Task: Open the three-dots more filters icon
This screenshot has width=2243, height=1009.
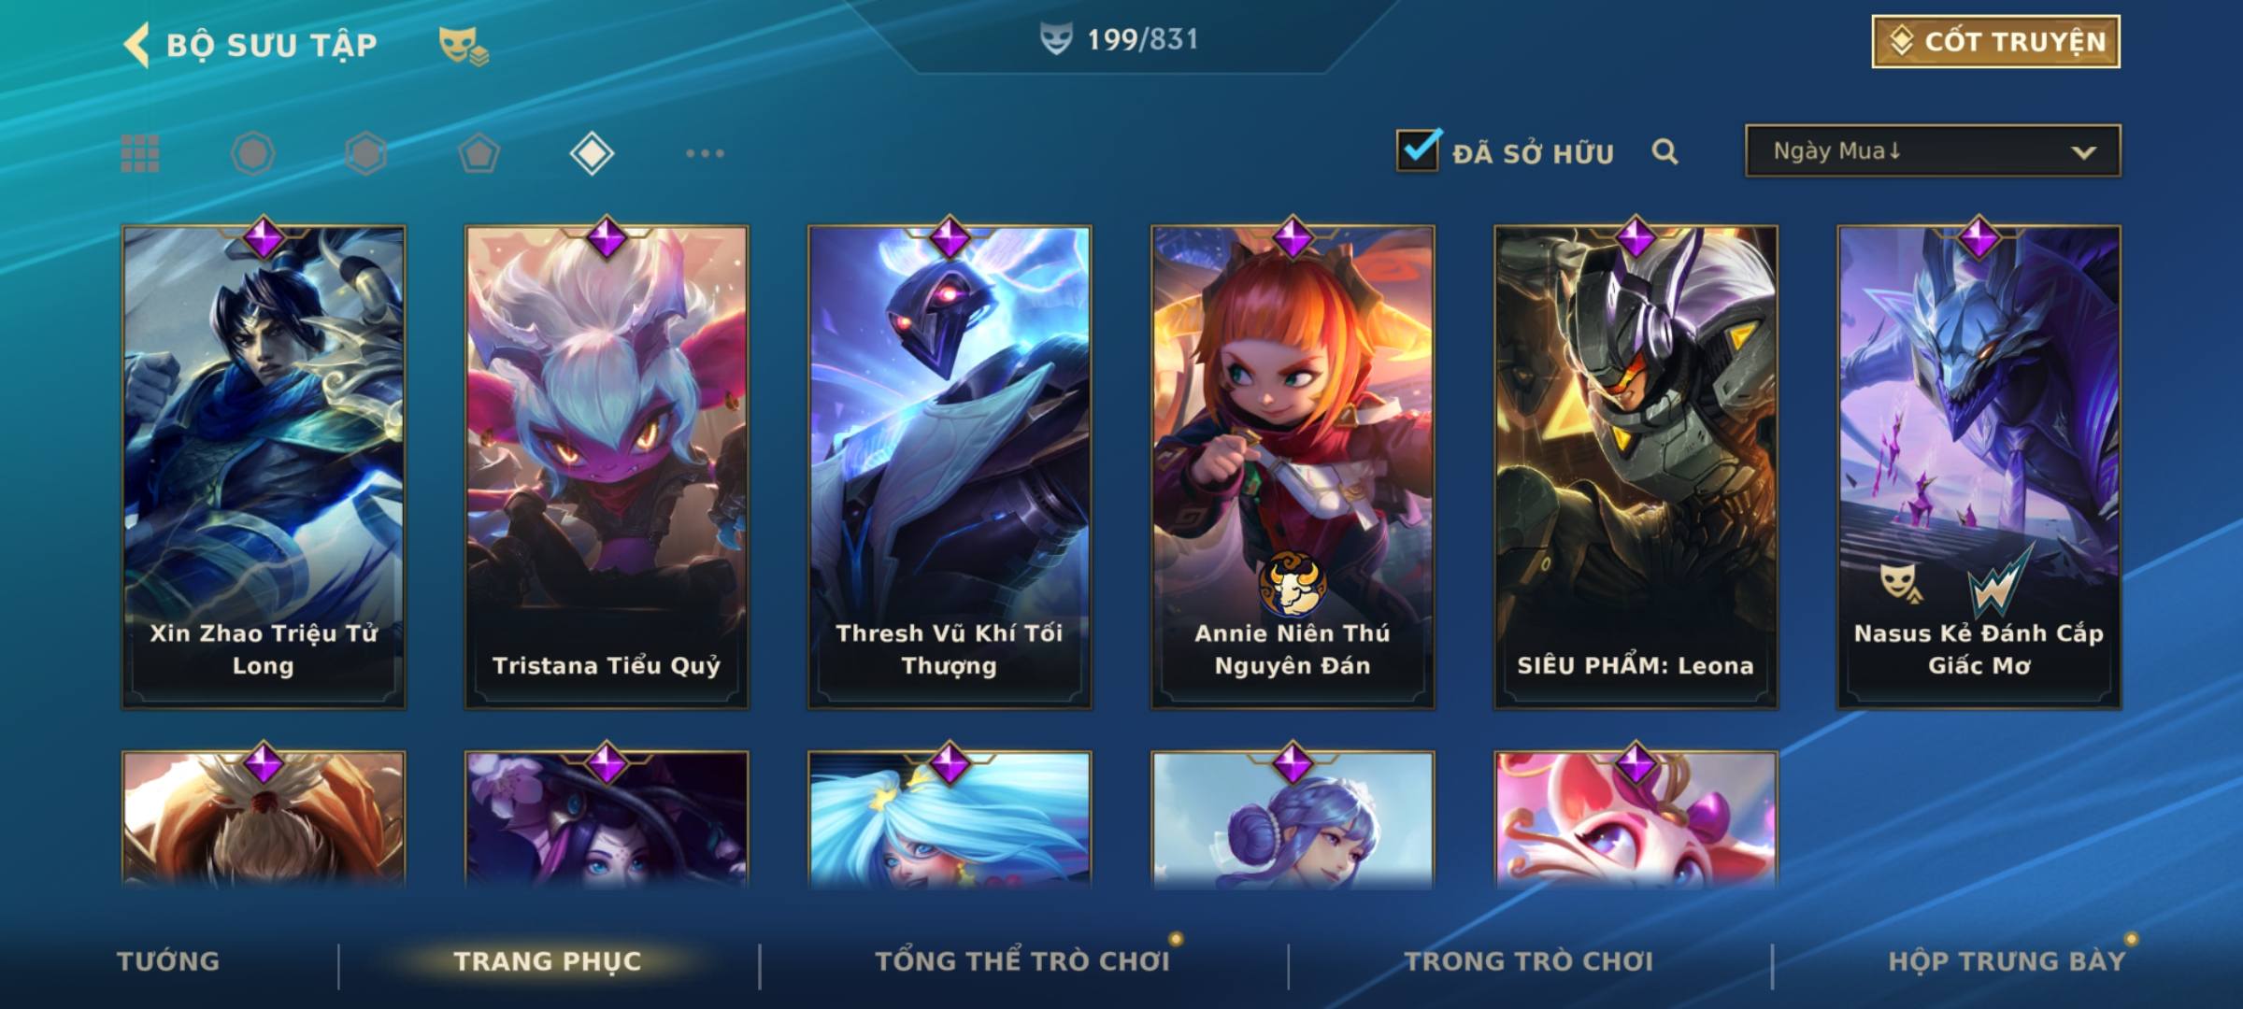Action: pos(705,153)
